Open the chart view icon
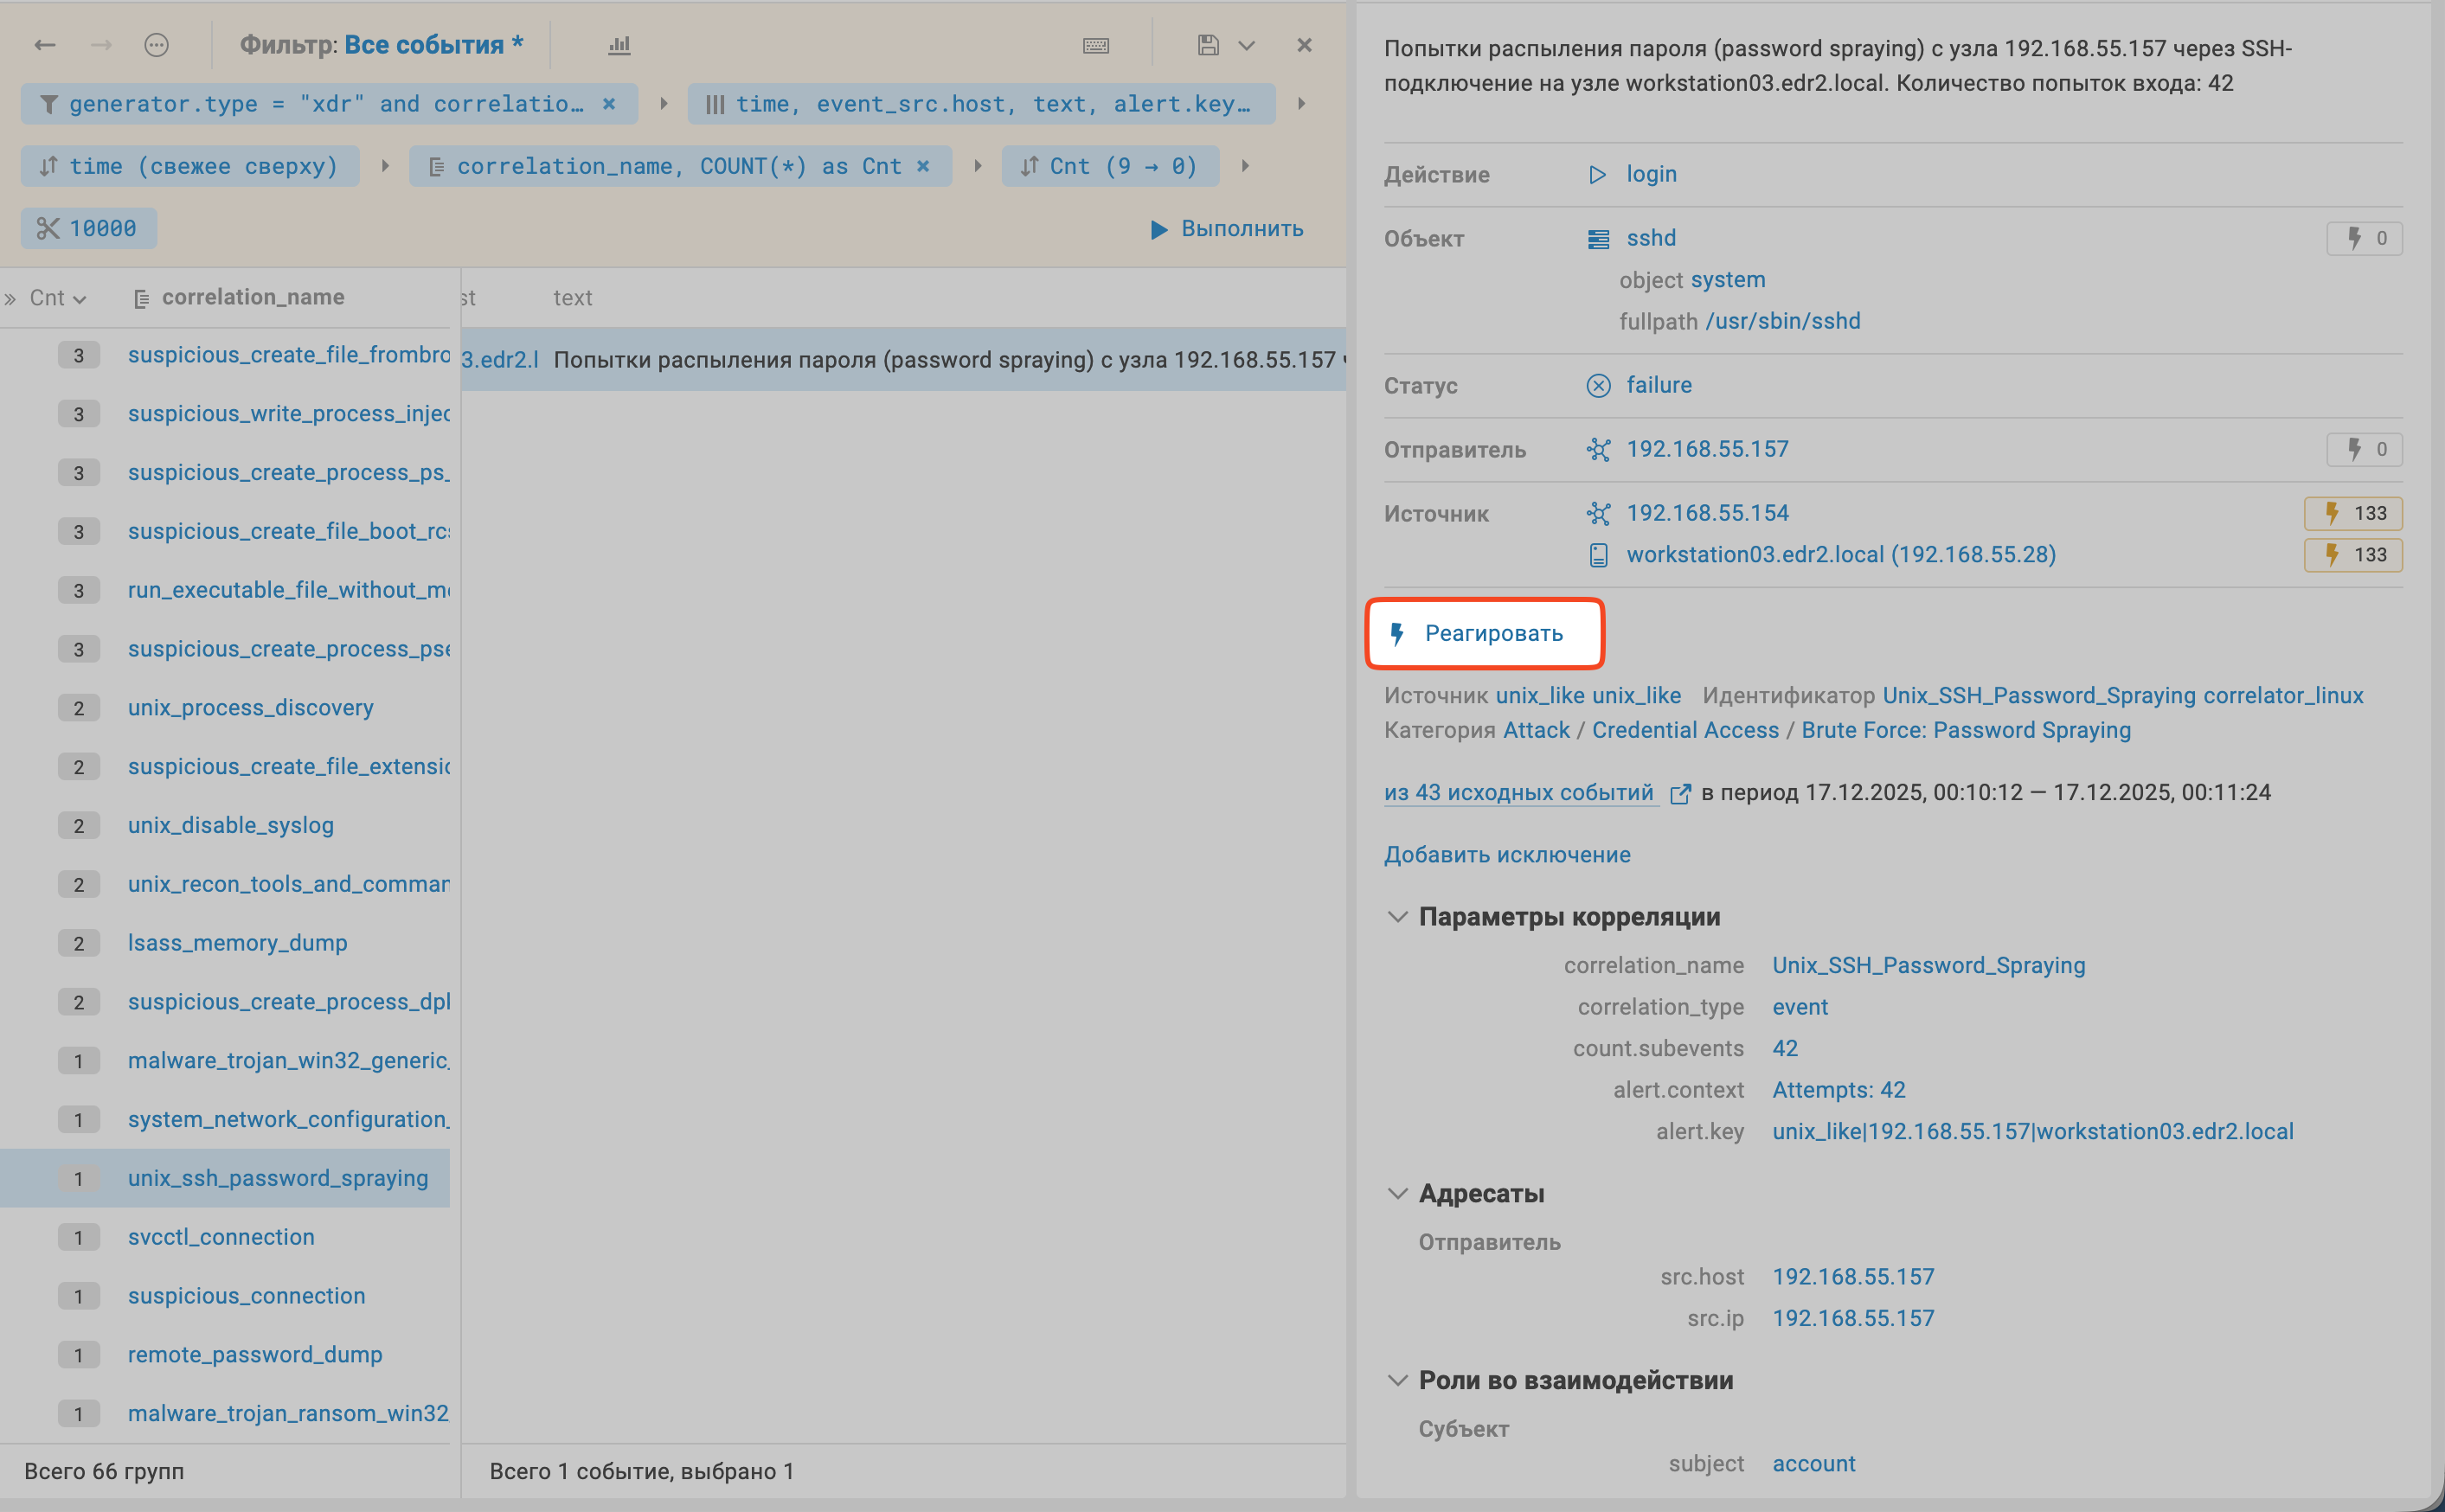Screen dimensions: 2445x1512 pos(619,45)
